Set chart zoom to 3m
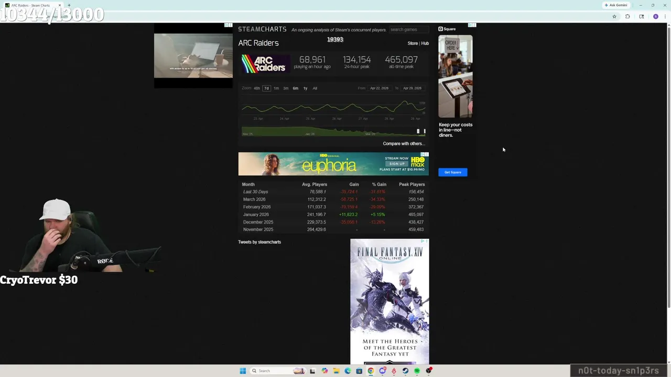The height and width of the screenshot is (377, 671). tap(286, 88)
